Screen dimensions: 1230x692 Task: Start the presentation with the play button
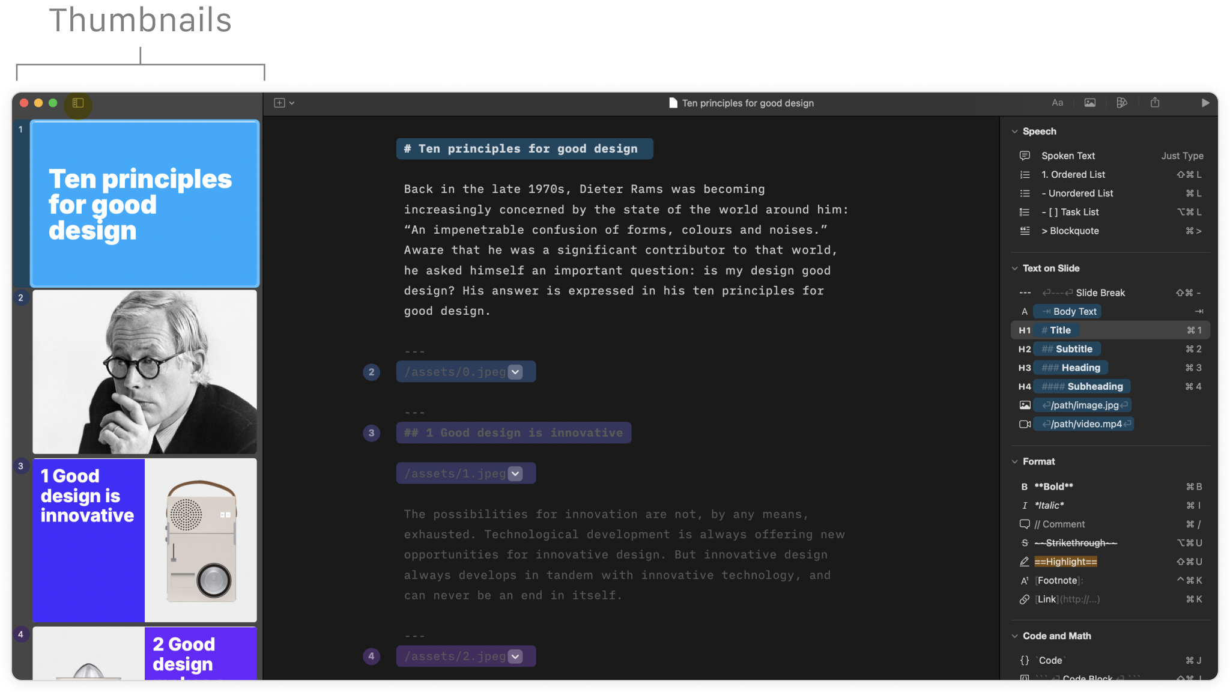[x=1205, y=103]
